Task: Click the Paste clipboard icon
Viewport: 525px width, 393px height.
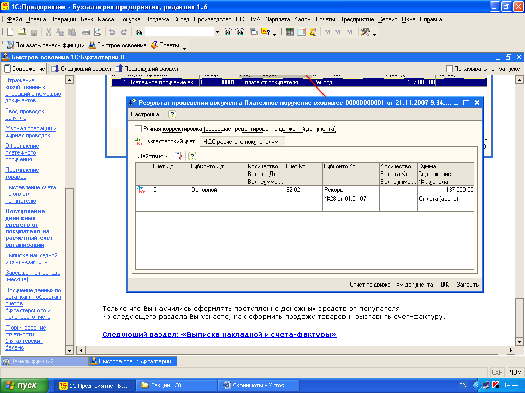Action: tap(72, 32)
